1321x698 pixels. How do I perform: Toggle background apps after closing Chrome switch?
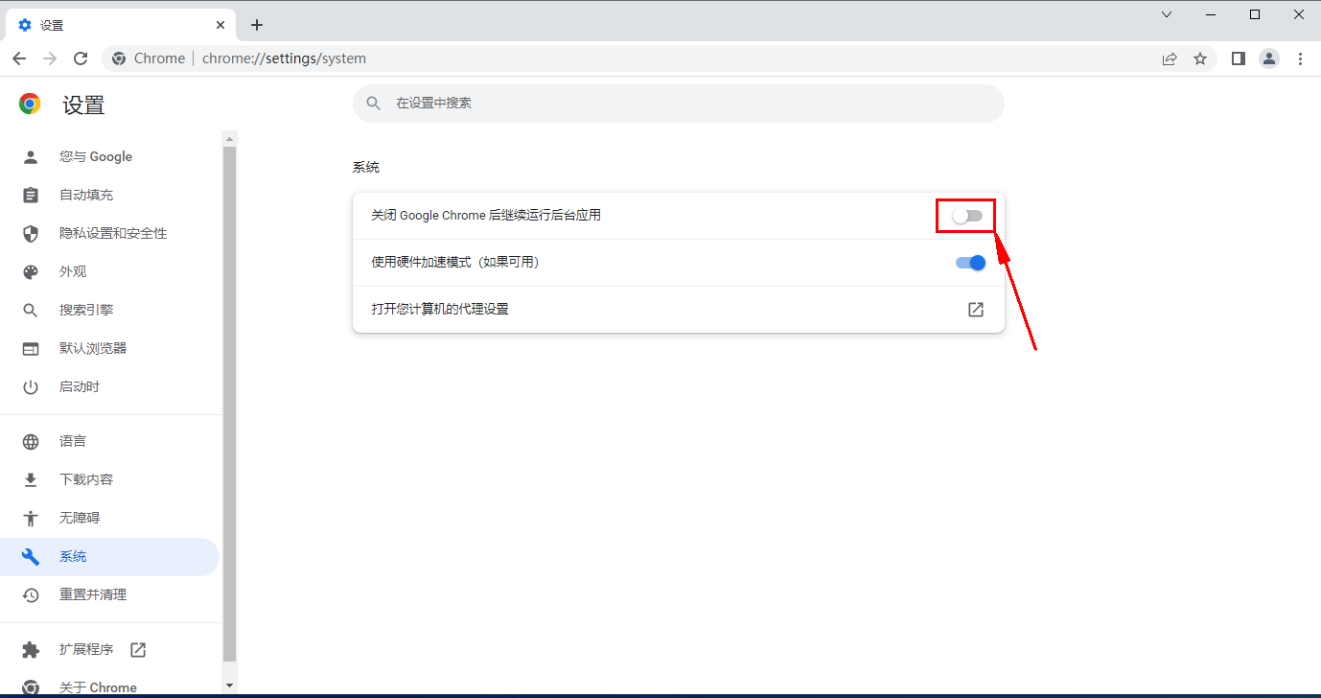pos(968,216)
